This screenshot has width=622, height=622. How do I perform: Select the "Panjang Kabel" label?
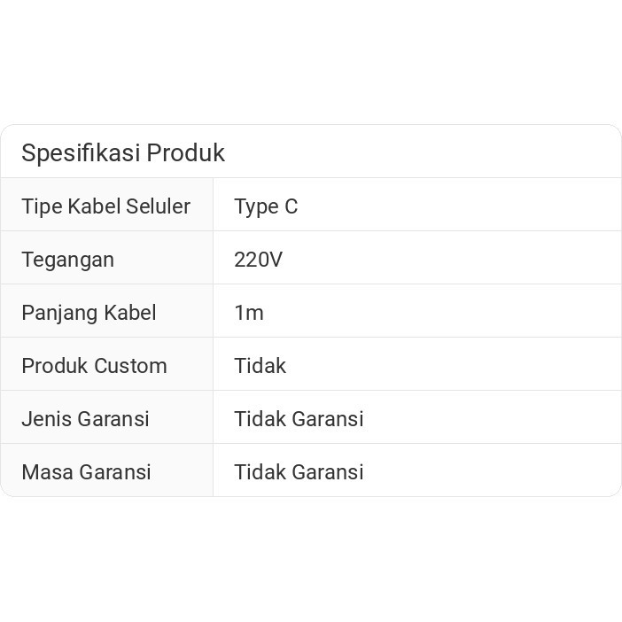[89, 313]
